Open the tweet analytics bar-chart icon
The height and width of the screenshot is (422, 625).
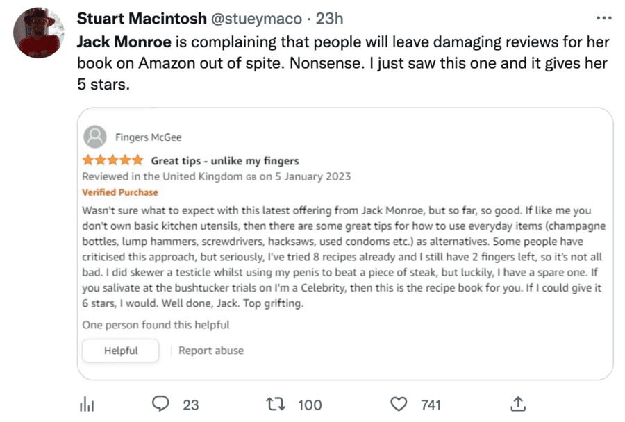tap(88, 404)
